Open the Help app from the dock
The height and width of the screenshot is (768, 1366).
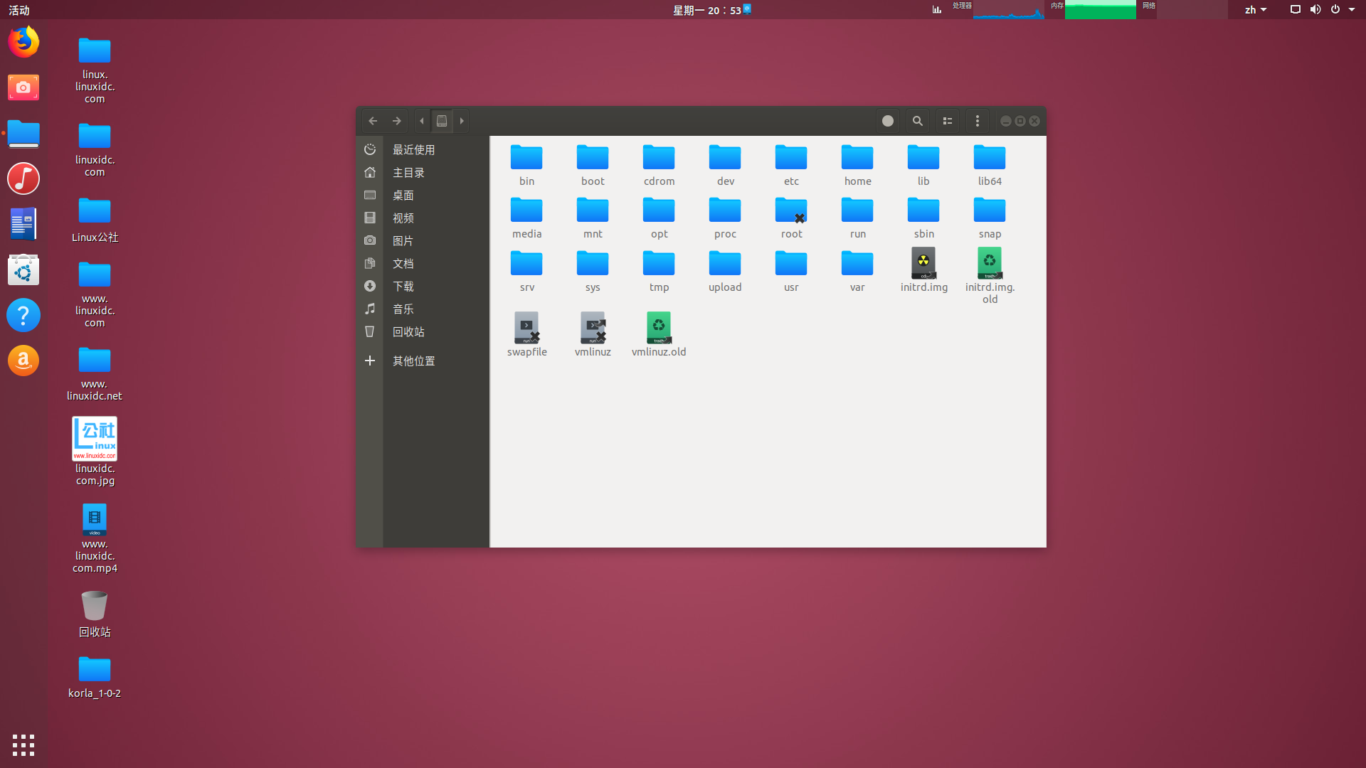click(23, 315)
